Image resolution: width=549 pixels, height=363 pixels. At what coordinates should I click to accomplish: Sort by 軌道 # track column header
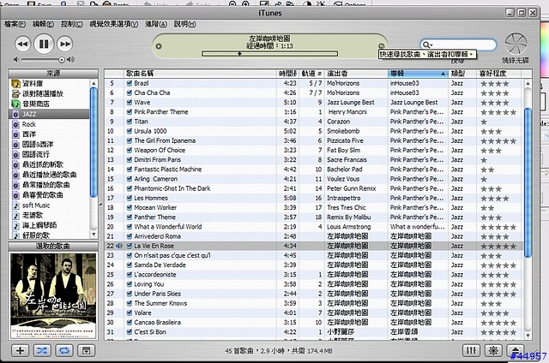[311, 74]
